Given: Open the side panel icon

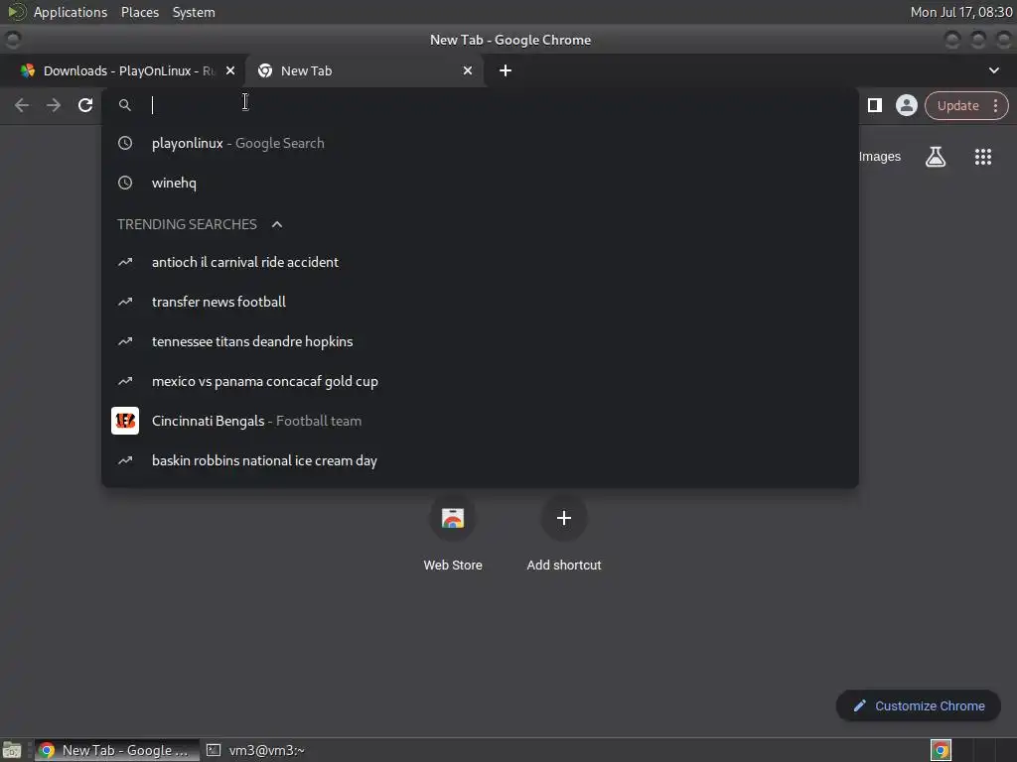Looking at the screenshot, I should pos(874,105).
